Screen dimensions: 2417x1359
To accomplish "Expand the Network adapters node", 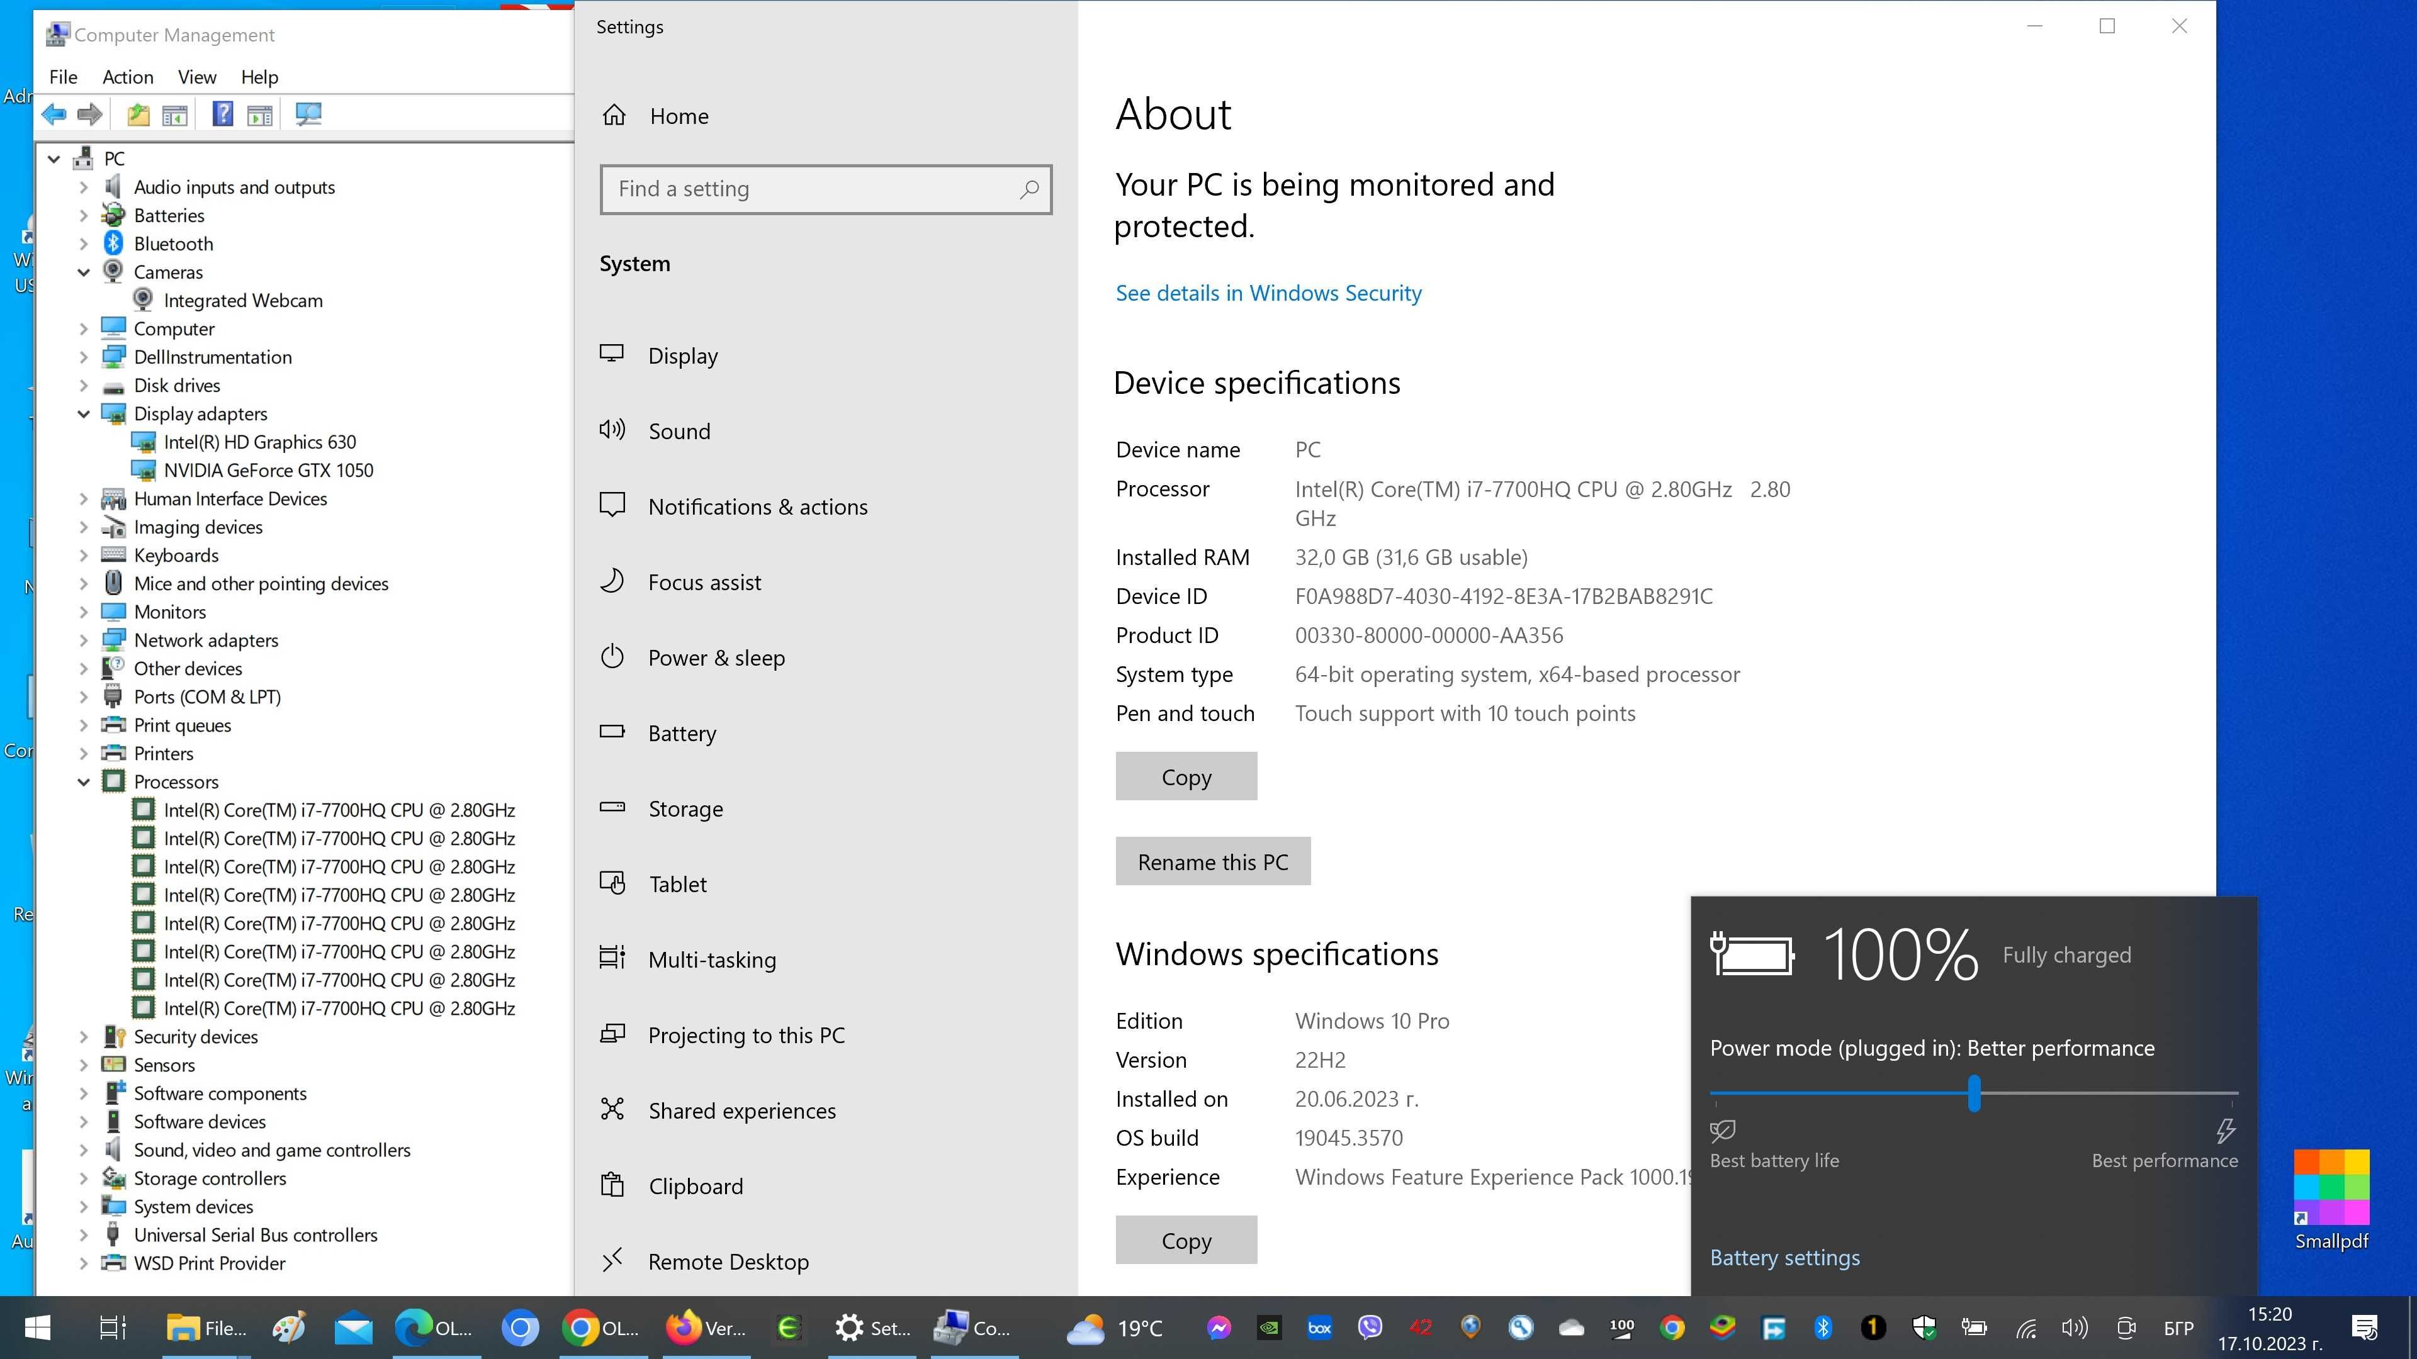I will coord(84,640).
